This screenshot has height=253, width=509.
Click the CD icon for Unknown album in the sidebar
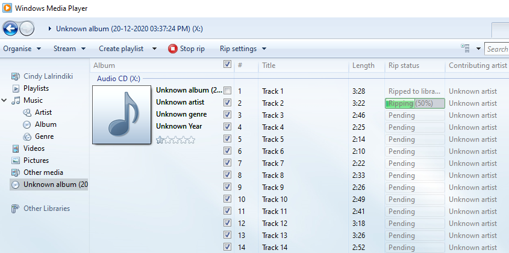pyautogui.click(x=16, y=184)
